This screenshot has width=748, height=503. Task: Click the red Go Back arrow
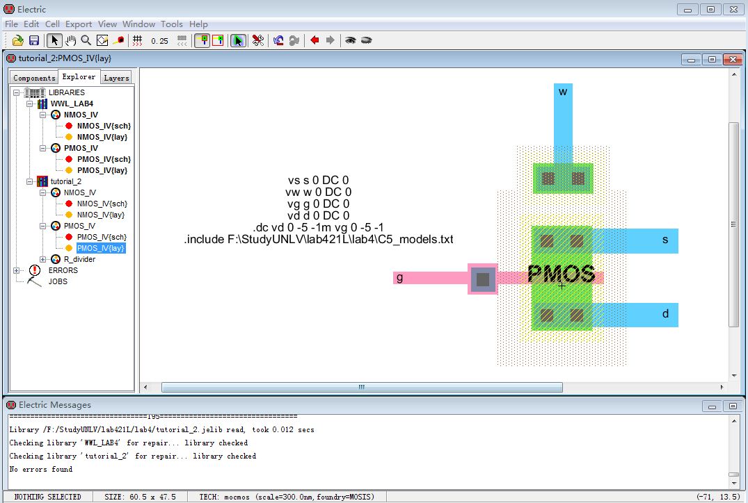point(315,41)
